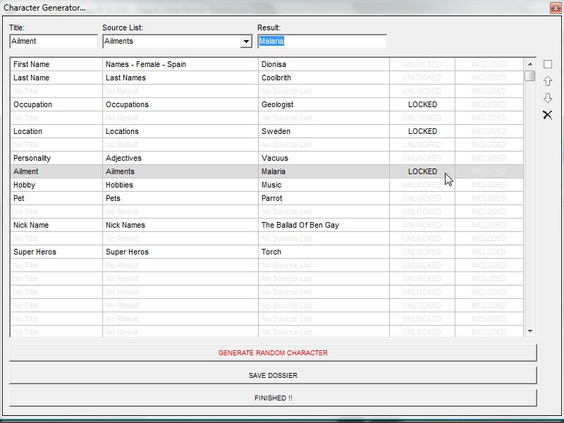Screen dimensions: 564x423
Task: Toggle LOCKED status on the Occupation row
Action: coord(422,104)
